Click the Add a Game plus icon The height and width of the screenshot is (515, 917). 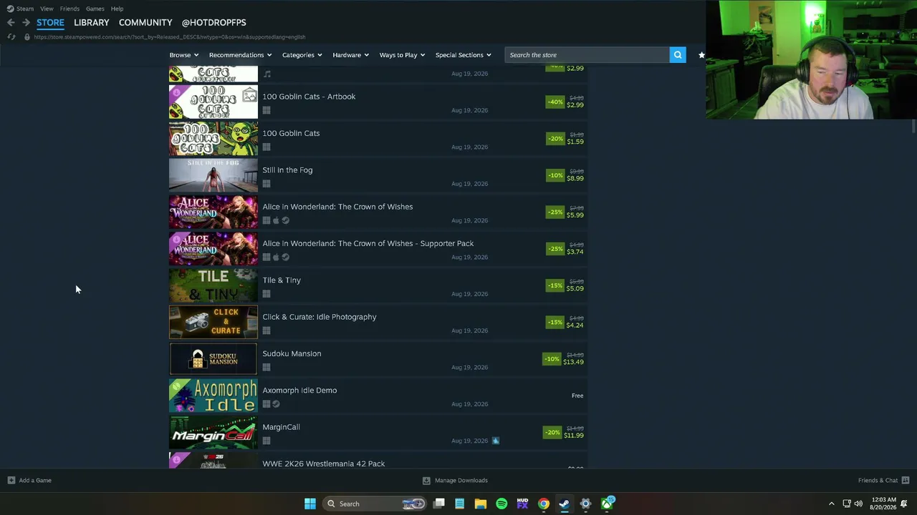(11, 480)
